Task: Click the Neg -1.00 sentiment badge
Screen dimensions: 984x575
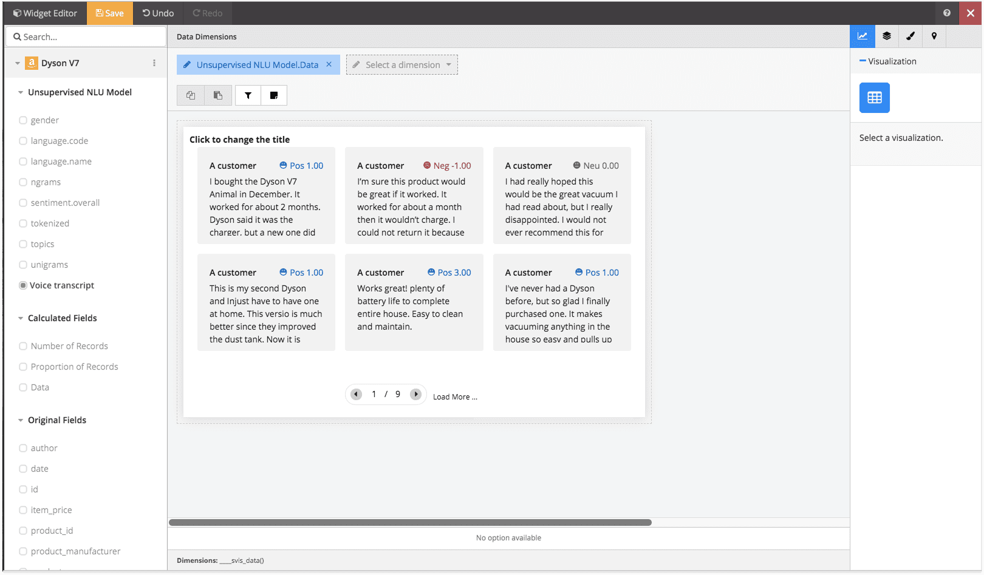Action: point(447,166)
